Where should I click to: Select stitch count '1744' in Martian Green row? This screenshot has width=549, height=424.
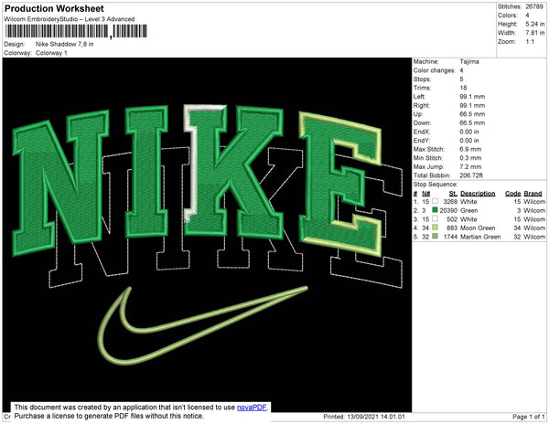(x=450, y=237)
